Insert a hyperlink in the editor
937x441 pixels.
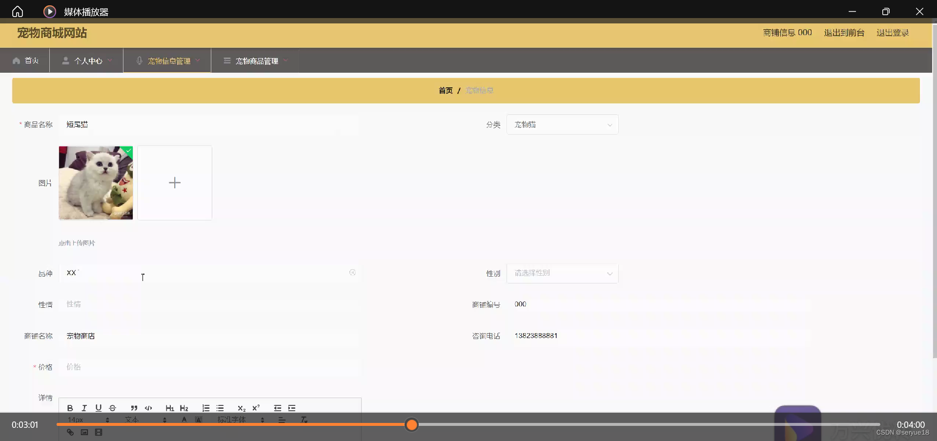point(70,432)
